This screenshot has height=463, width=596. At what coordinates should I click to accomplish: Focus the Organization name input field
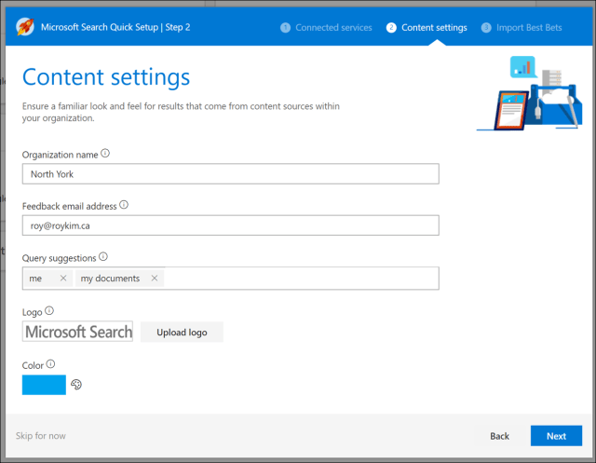pos(231,174)
